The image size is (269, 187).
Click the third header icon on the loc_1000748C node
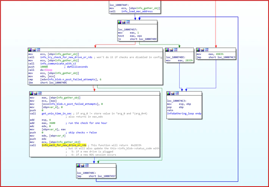point(87,165)
